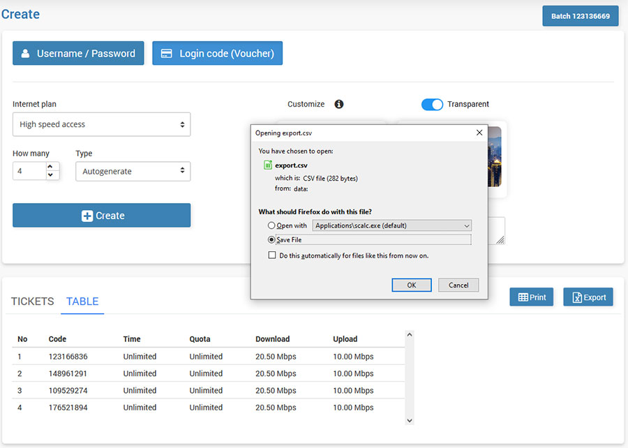Open the Type Autogenerate dropdown
This screenshot has height=448, width=628.
(x=133, y=172)
